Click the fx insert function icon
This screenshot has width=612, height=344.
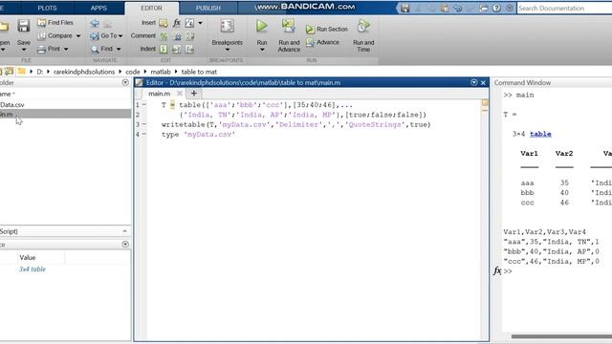177,23
